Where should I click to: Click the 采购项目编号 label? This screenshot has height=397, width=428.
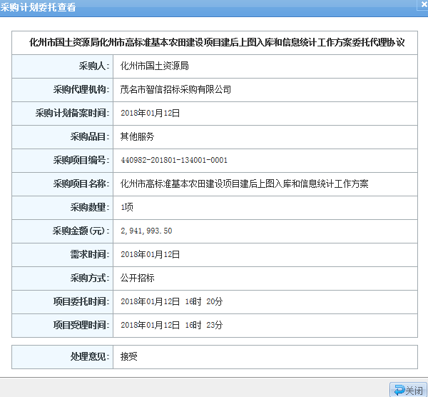pyautogui.click(x=80, y=160)
